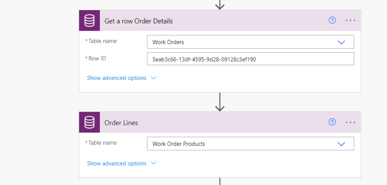This screenshot has height=185, width=387.
Task: Click the Dataverse icon on Order Lines card
Action: coord(89,122)
